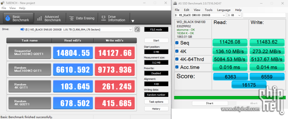Screen dimensions: 288x119
Task: Open the File menu in TxBENCH
Action: [x=4, y=8]
